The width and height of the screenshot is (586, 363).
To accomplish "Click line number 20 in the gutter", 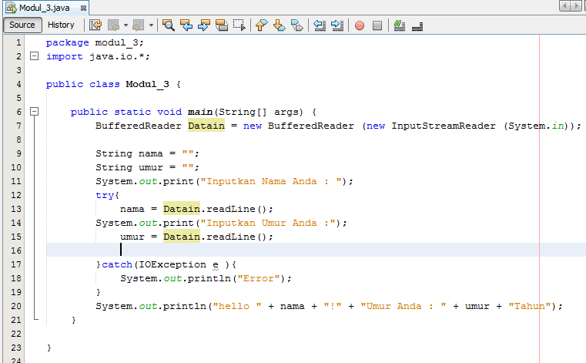I will pos(16,306).
